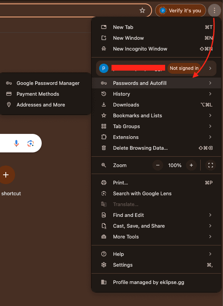Screen dimensions: 223x306
Task: Expand the Passwords and Autofill chevron
Action: click(210, 83)
